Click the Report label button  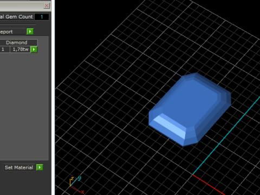pos(12,32)
